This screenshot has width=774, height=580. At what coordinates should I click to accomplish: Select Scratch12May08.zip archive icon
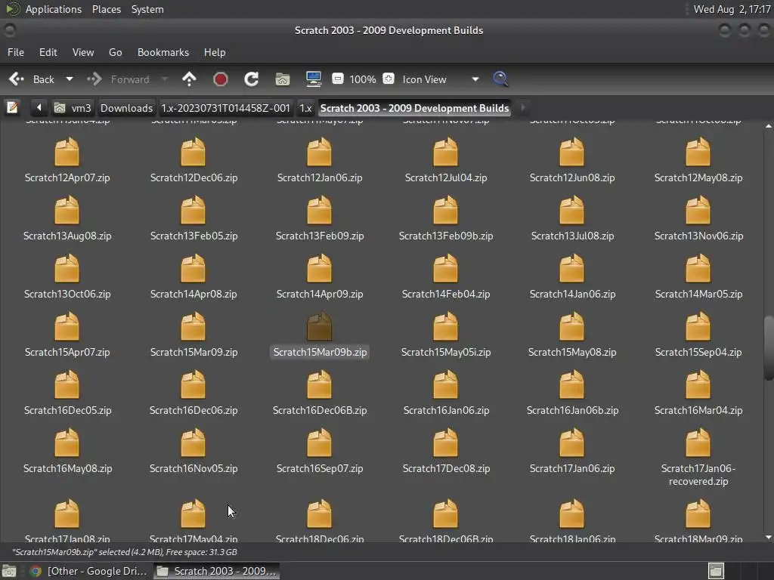pos(698,152)
